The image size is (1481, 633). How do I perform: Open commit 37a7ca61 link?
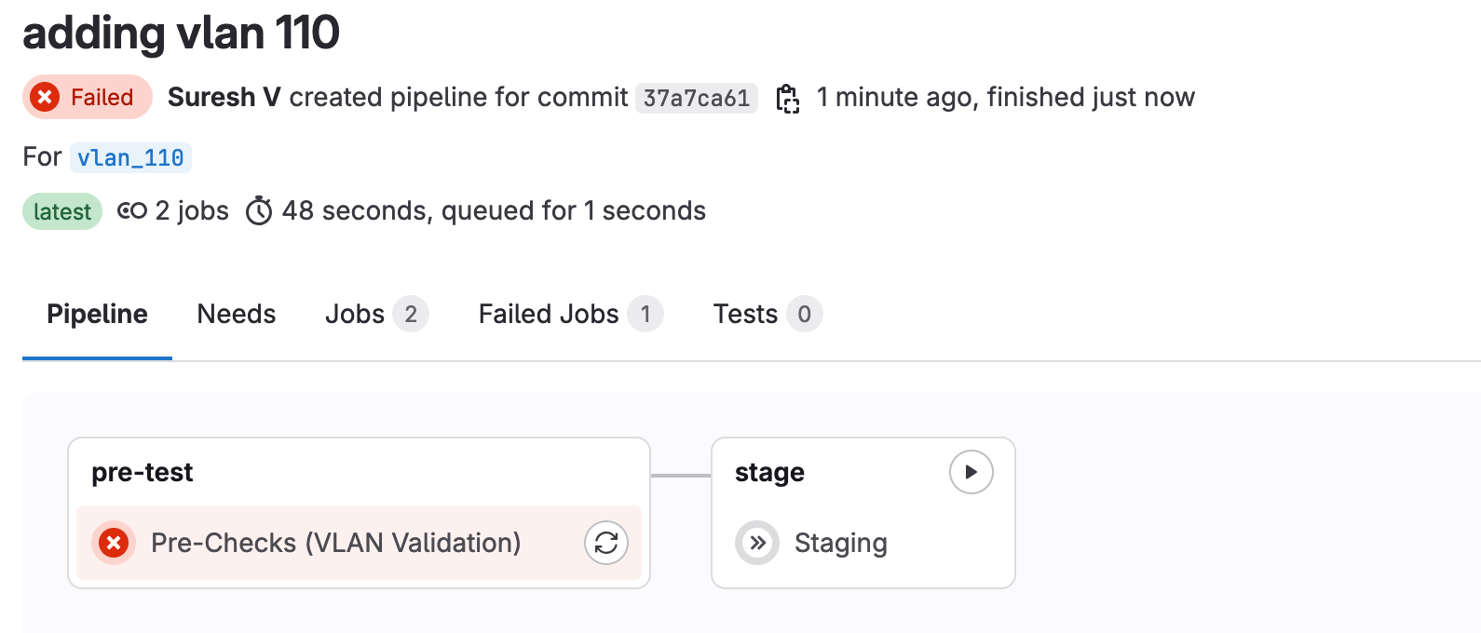point(696,98)
